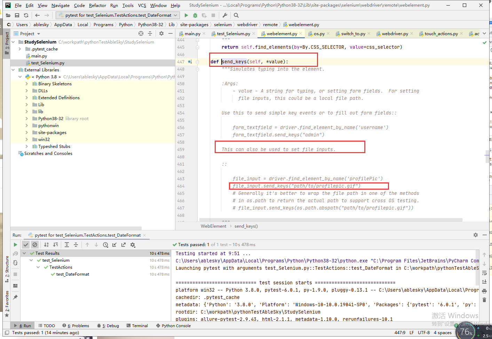Locate current file with the Project crosshair icon
The image size is (492, 339).
point(141,33)
